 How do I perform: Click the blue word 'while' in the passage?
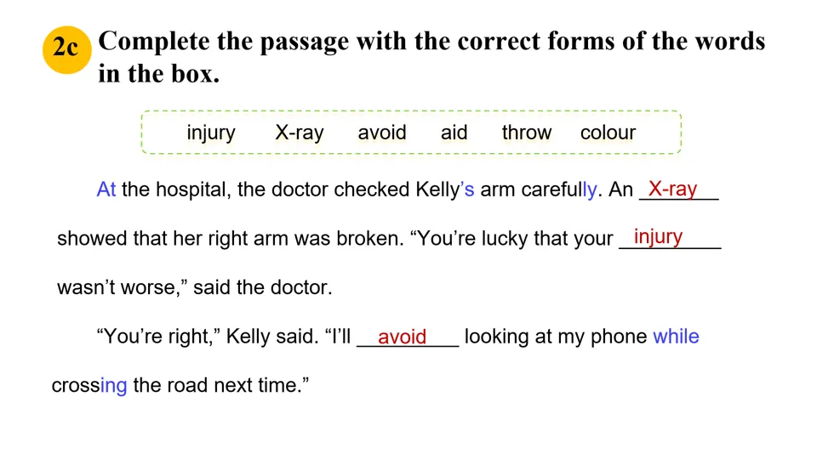click(676, 337)
